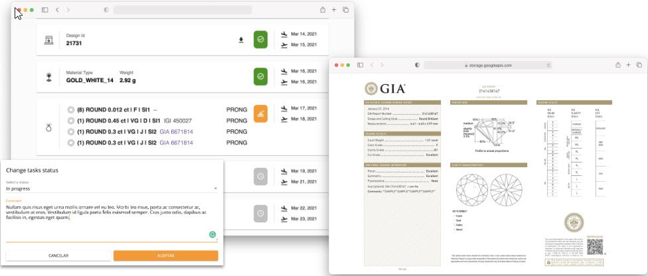648x276 pixels.
Task: Click departure date Mar 14, 2021
Action: coord(304,34)
